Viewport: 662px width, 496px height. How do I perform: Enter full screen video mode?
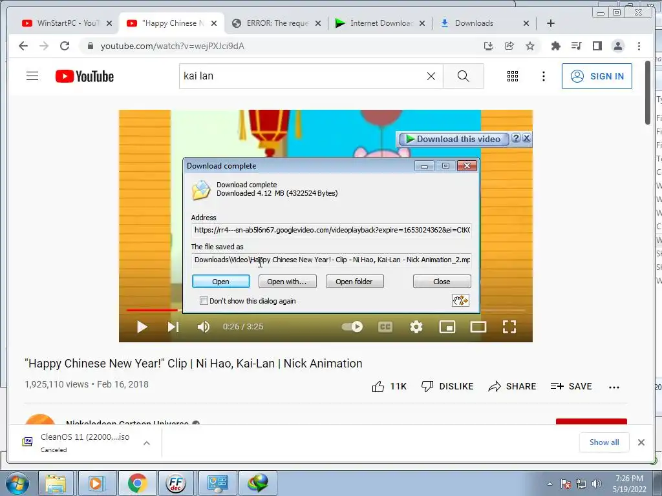coord(509,327)
